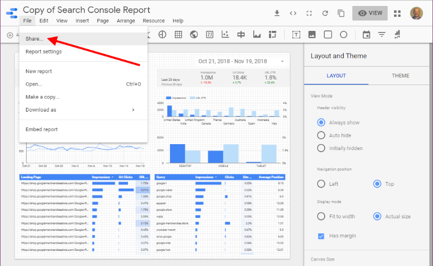This screenshot has width=433, height=266.
Task: Insert a scorecard from toolbar
Action: [x=209, y=35]
